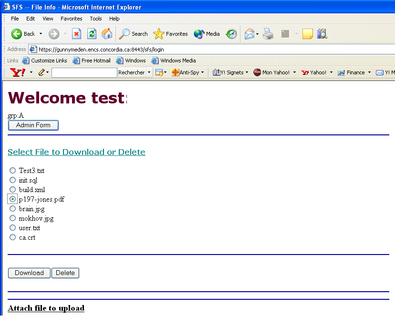Open the Favorites star icon
The image size is (395, 316).
159,34
